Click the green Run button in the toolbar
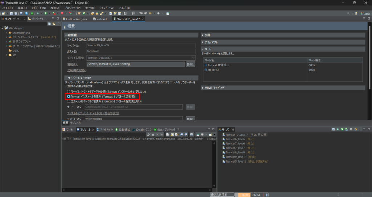The width and height of the screenshot is (372, 197). 45,13
